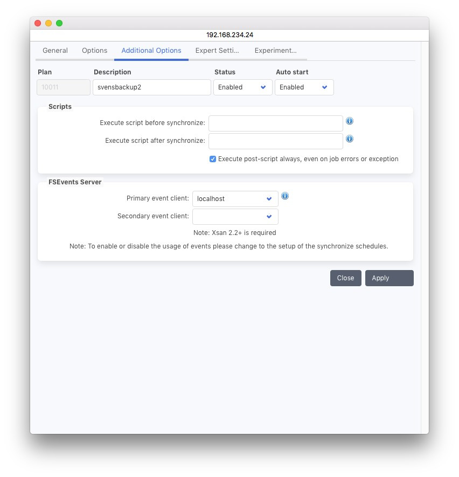Expand Secondary event client dropdown
459x477 pixels.
pyautogui.click(x=235, y=217)
